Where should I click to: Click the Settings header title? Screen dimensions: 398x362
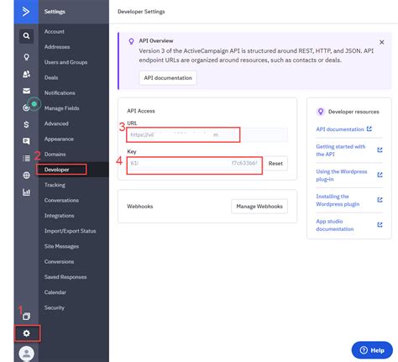coord(55,12)
